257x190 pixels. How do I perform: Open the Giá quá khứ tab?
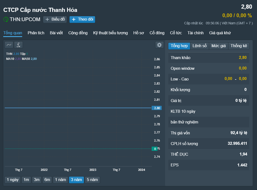tap(220, 33)
